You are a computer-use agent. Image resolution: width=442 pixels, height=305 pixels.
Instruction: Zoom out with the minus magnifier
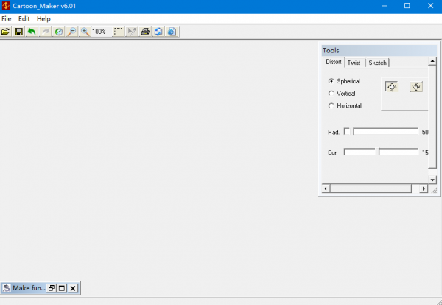click(x=72, y=32)
